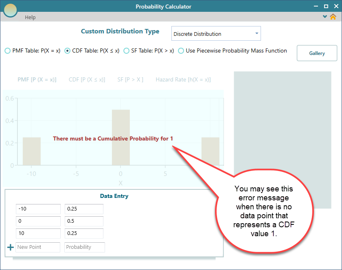Show the SF [P > X] chart tab
This screenshot has height=270, width=342.
130,80
